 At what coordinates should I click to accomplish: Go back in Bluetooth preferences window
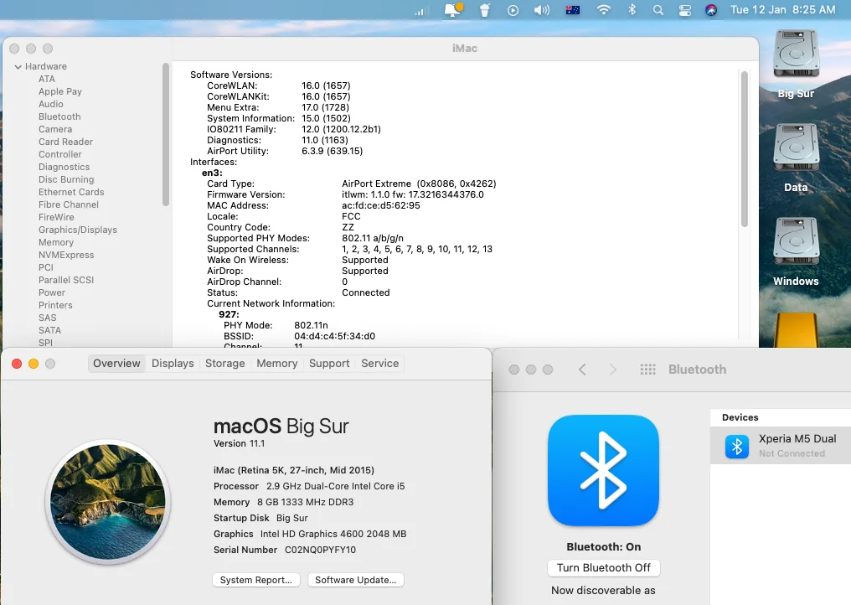click(582, 370)
